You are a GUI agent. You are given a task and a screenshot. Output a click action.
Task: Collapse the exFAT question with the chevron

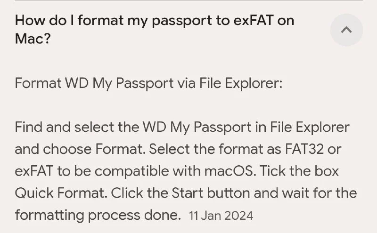pos(346,30)
